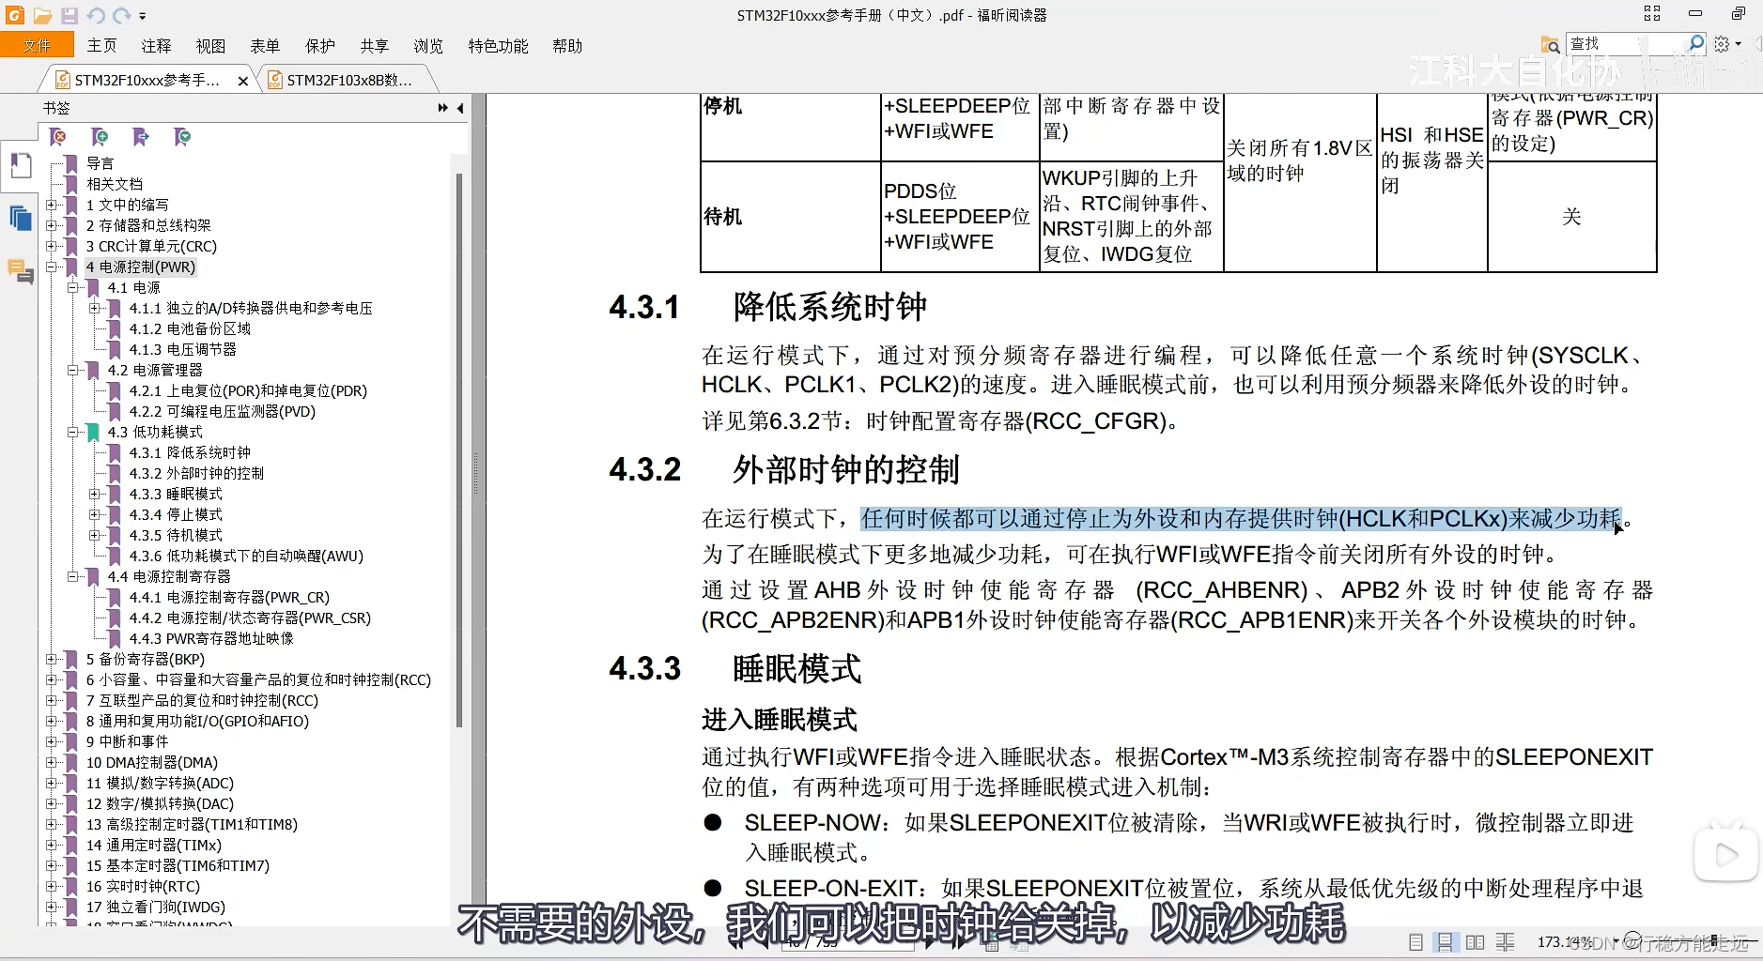Screen dimensions: 1763x961
Task: Go to bookmark 4.3.4 停止模式
Action: [176, 514]
